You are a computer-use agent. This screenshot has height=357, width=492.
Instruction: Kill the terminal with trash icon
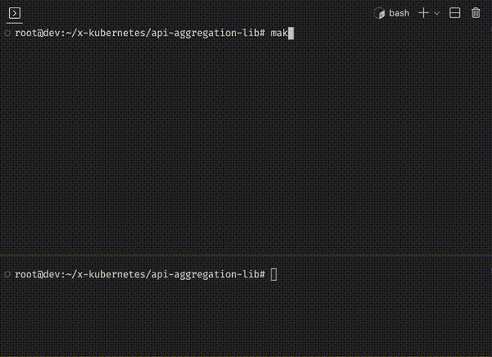(476, 13)
